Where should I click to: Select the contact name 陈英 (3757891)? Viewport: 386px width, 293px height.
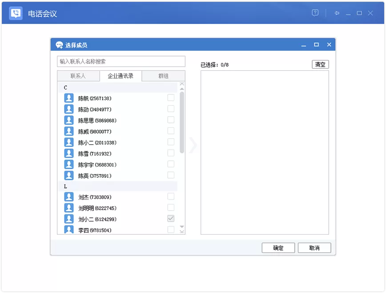pos(95,176)
